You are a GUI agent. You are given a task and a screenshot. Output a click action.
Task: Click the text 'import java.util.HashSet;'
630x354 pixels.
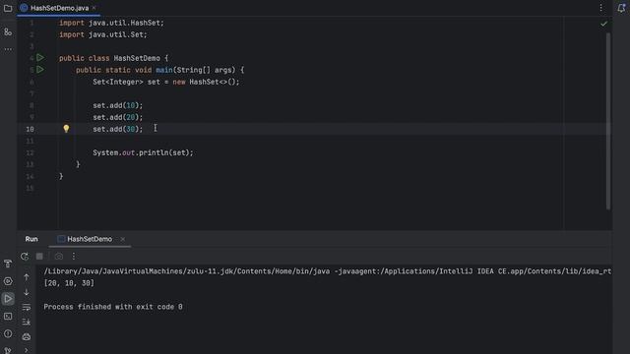pos(111,23)
